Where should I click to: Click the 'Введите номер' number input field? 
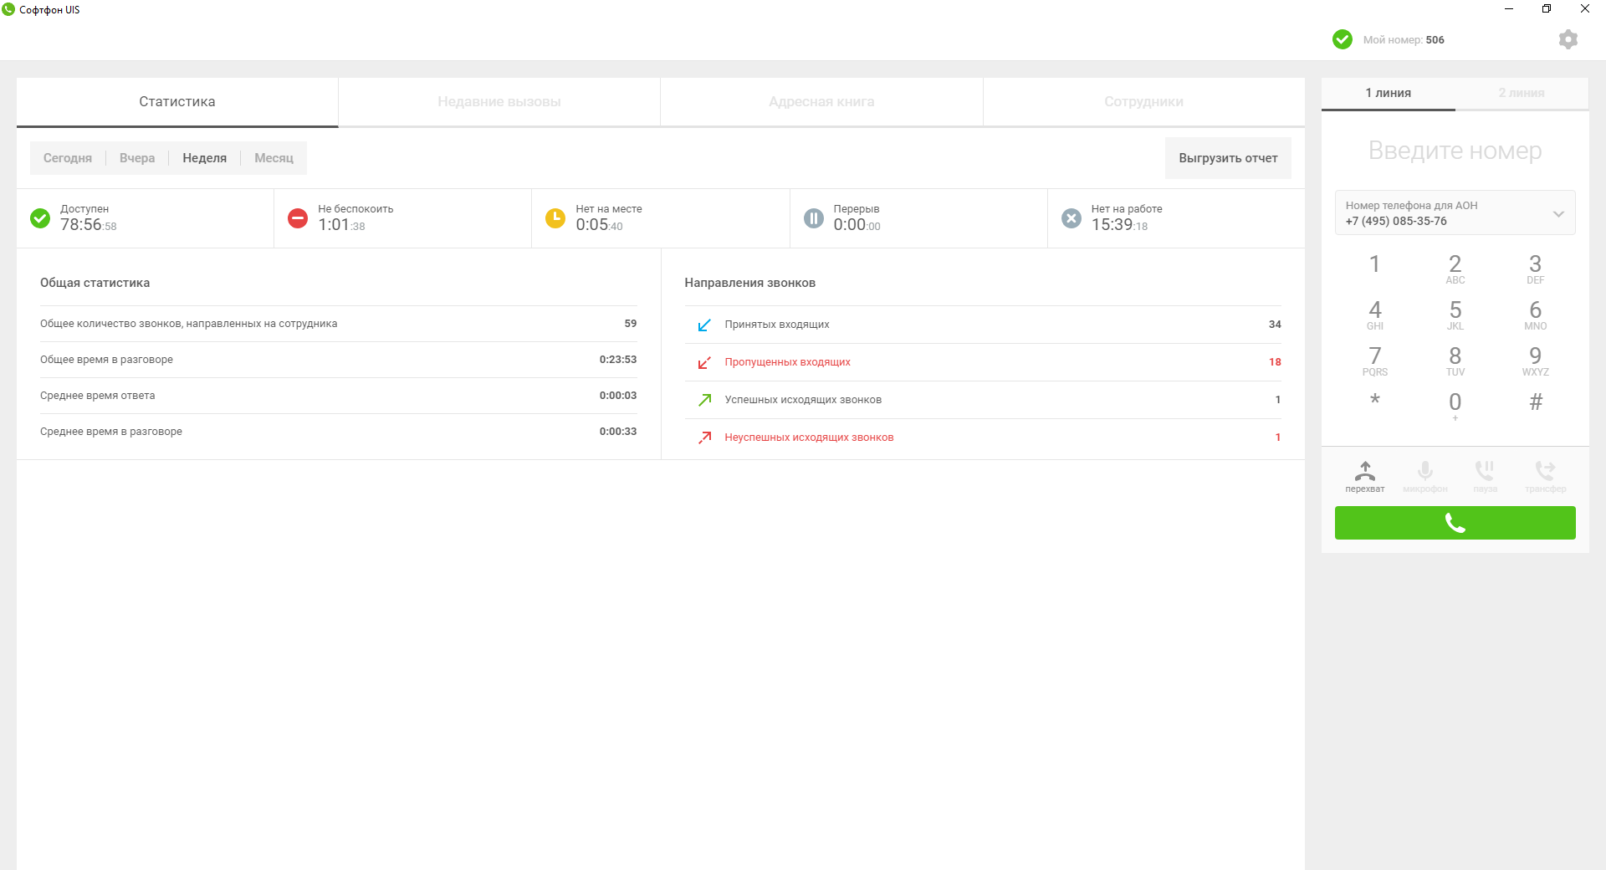pos(1455,151)
